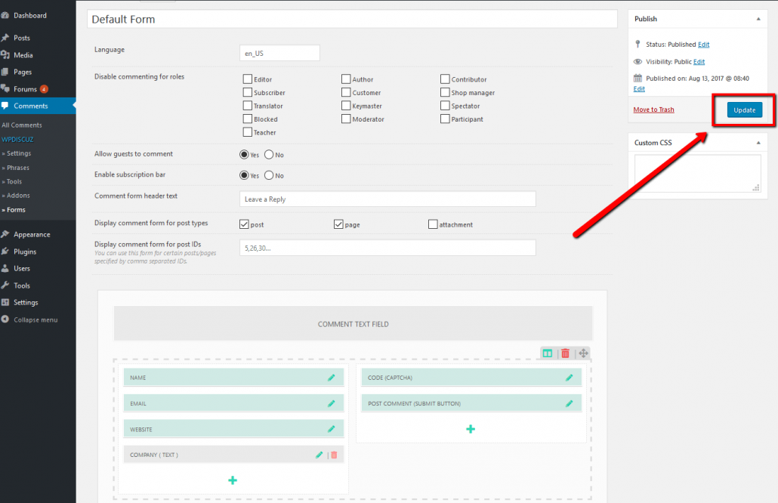Click the Move to Trash link
The width and height of the screenshot is (778, 503).
(x=653, y=110)
